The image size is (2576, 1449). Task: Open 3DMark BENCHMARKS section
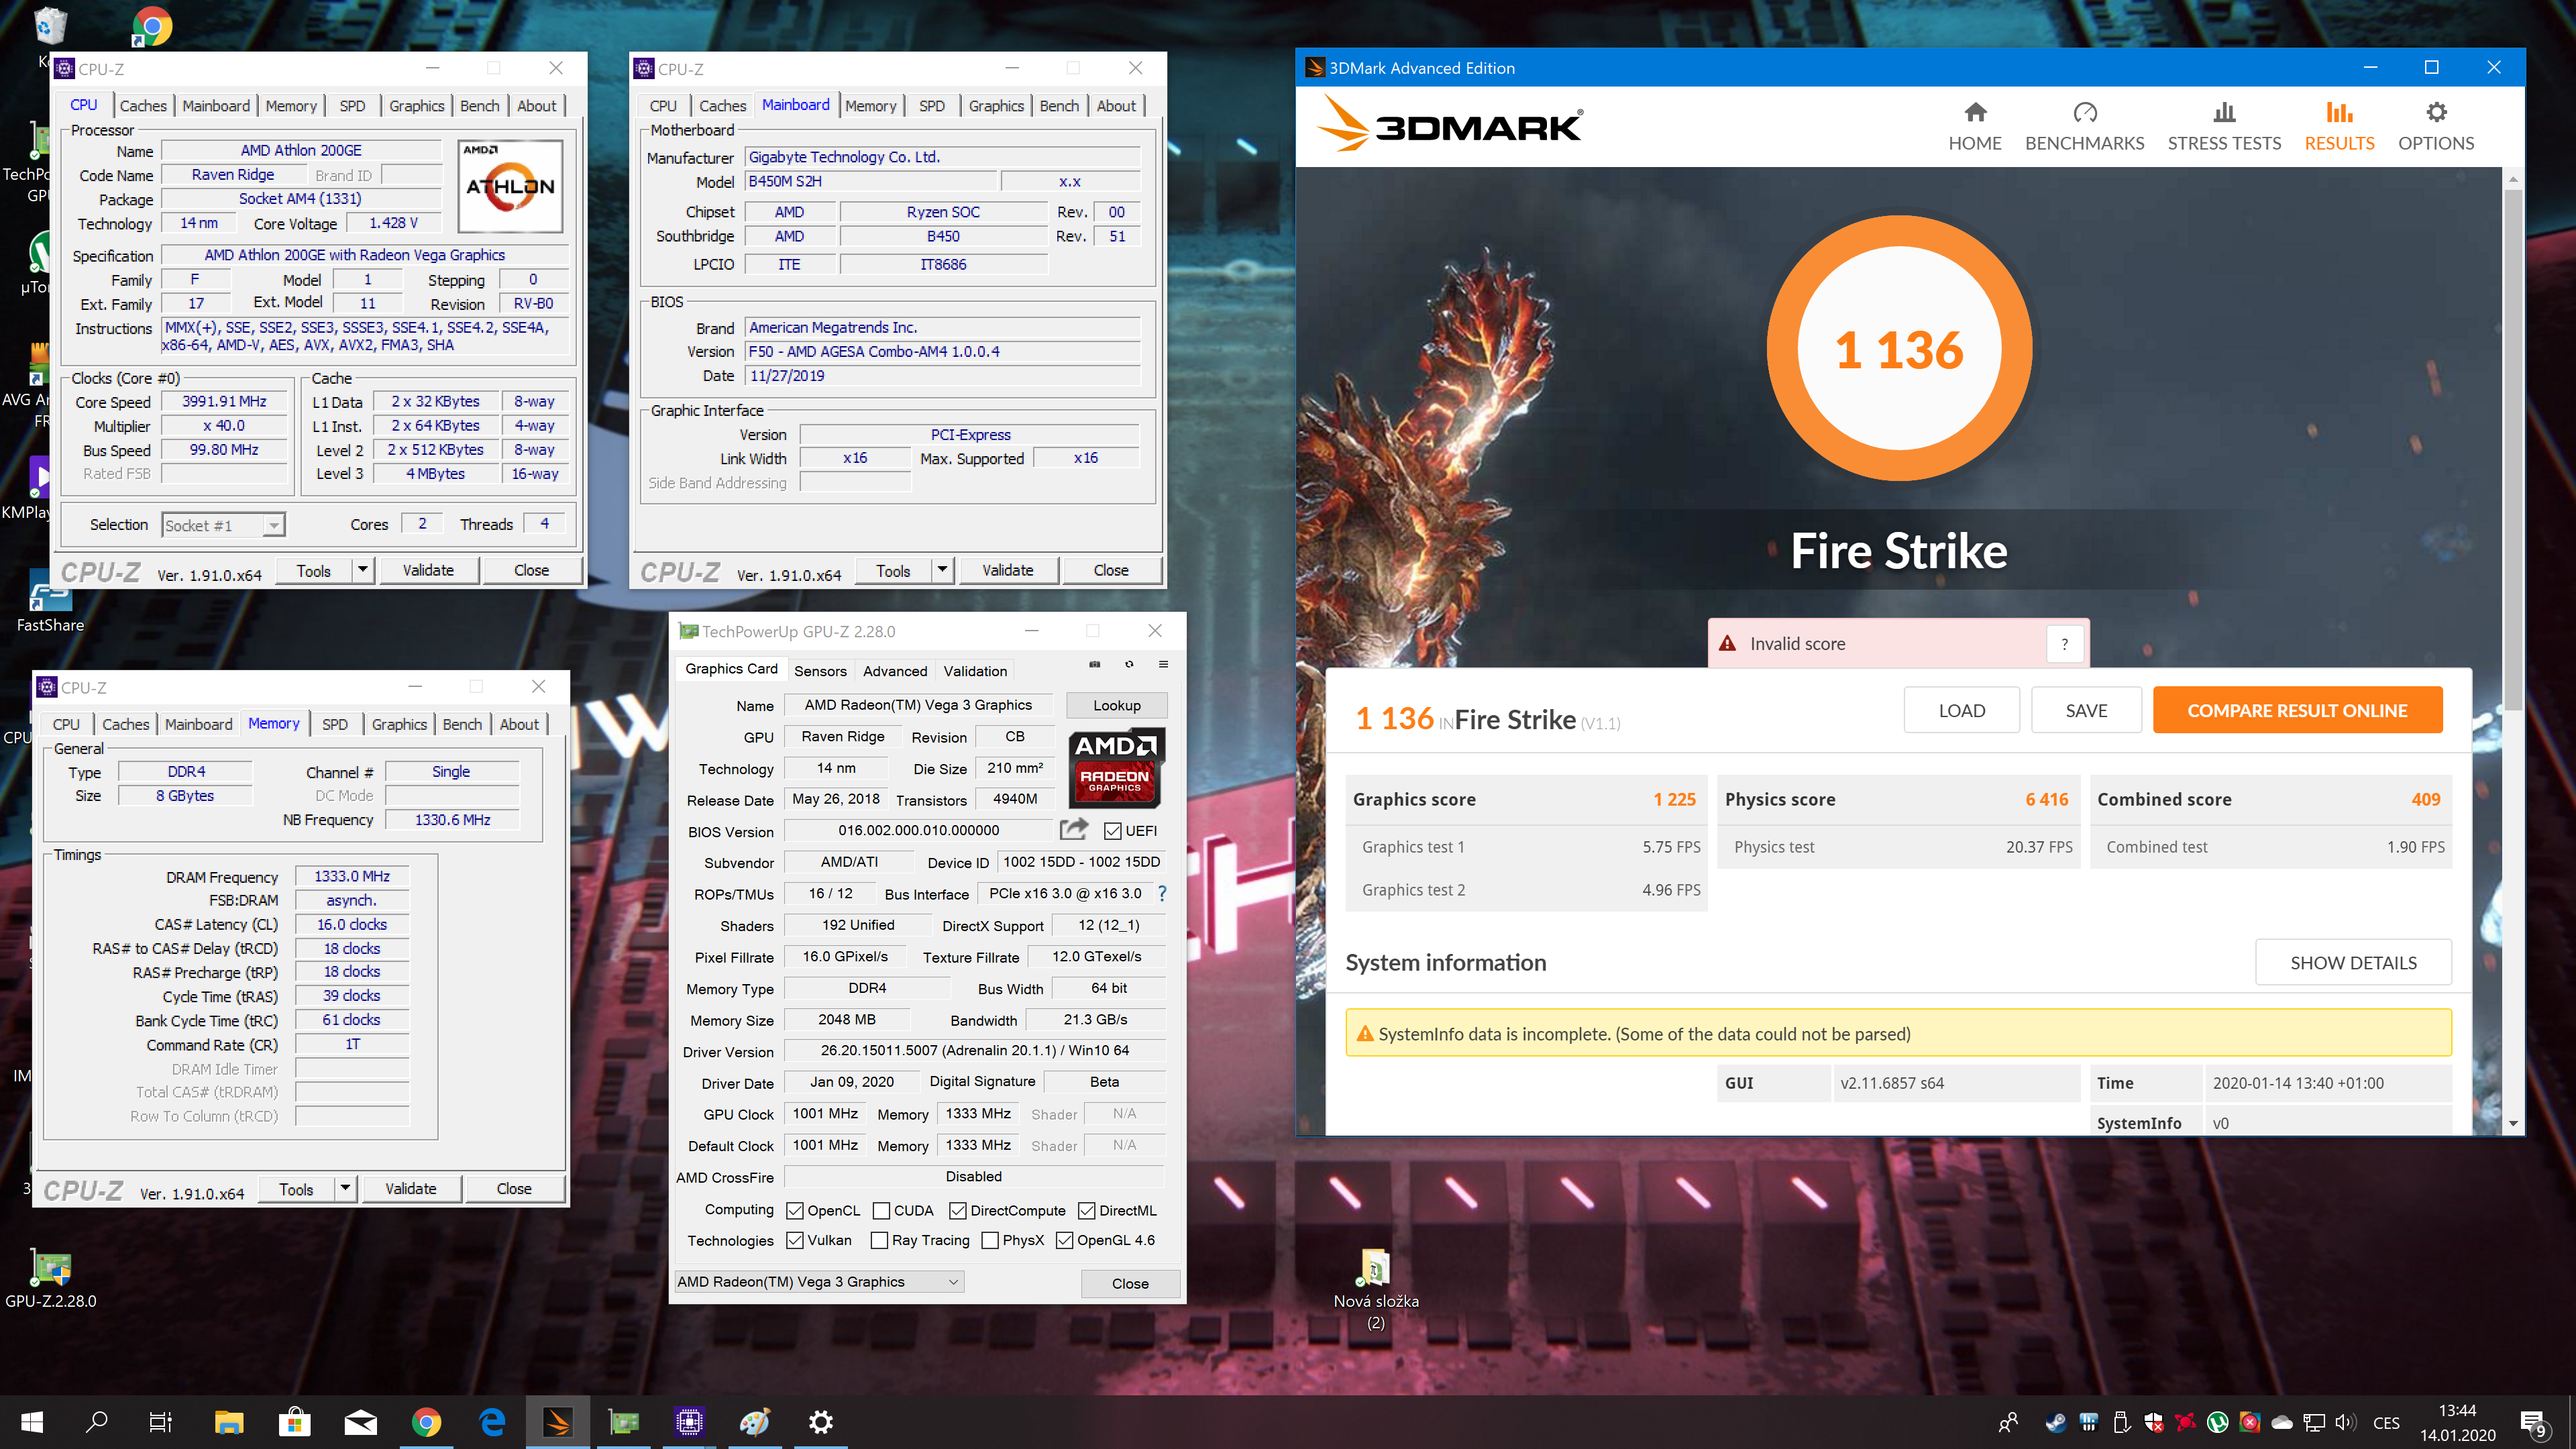click(x=2084, y=127)
